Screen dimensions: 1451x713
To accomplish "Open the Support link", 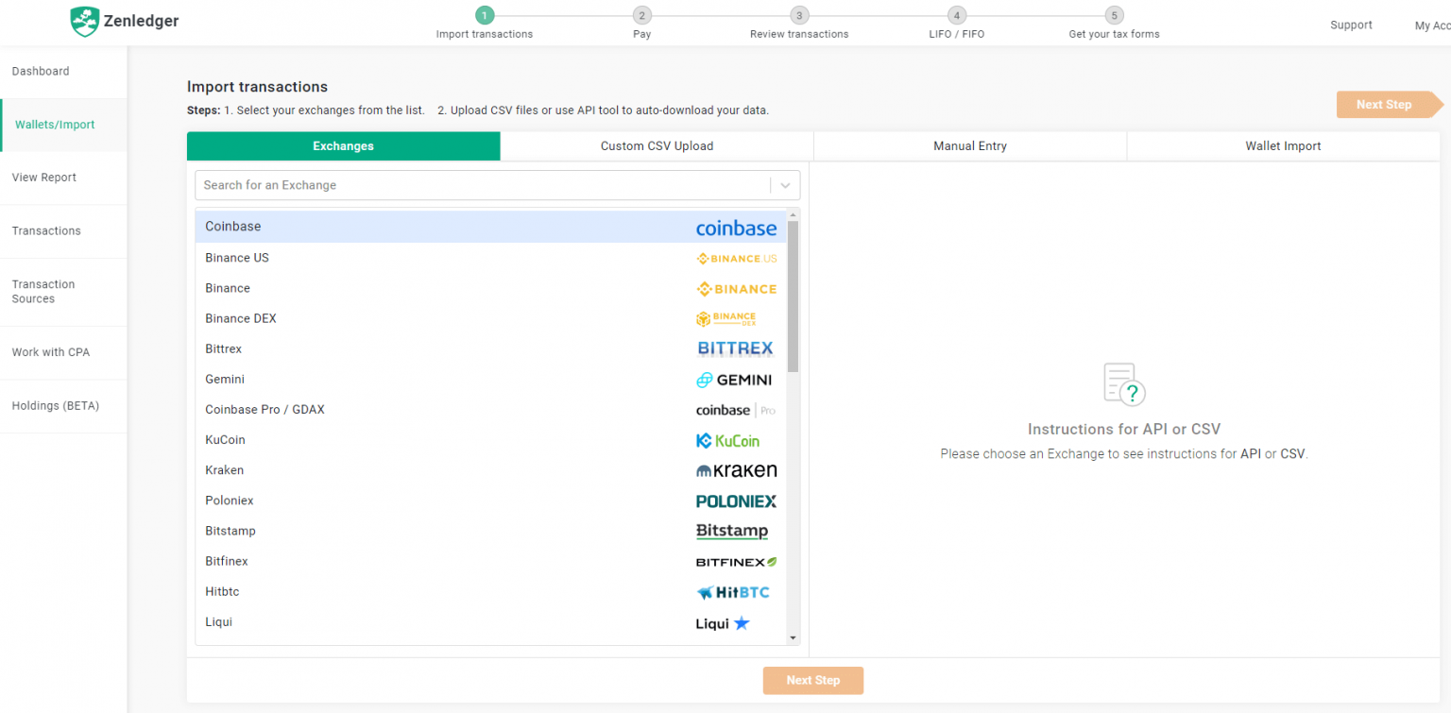I will click(x=1351, y=25).
